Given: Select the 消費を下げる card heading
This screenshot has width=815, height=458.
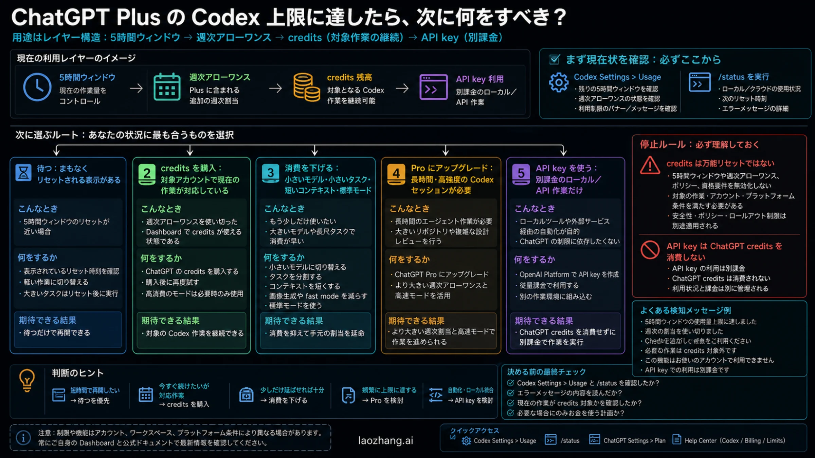Looking at the screenshot, I should coord(328,179).
